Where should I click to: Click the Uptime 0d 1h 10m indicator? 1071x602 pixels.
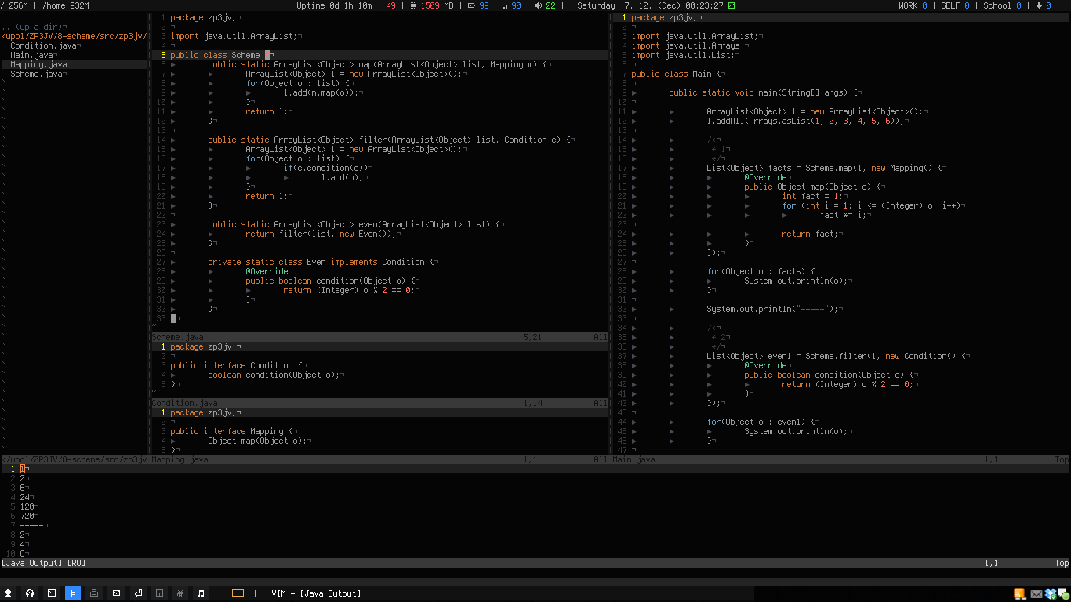coord(334,5)
